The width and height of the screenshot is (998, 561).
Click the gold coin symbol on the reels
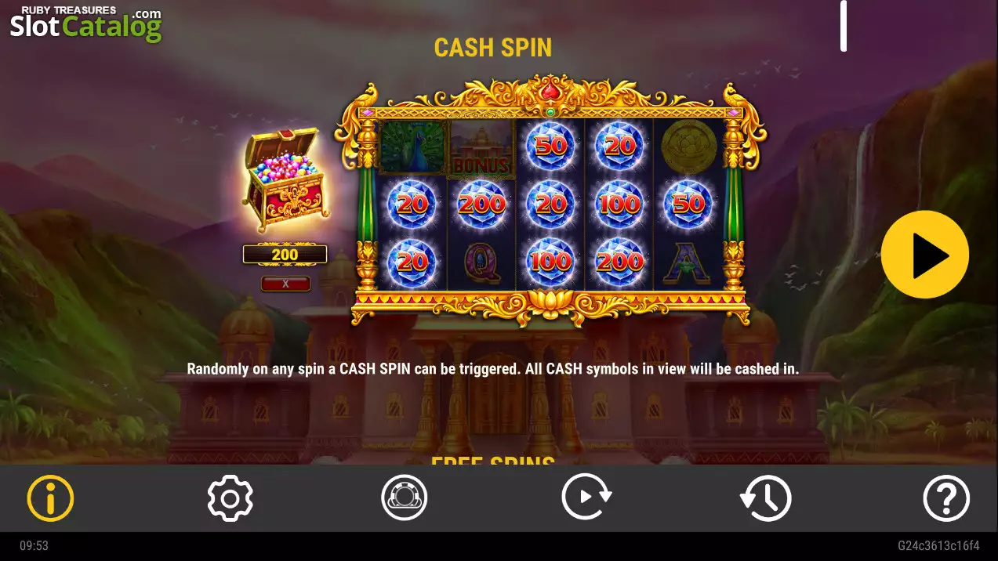click(x=688, y=146)
